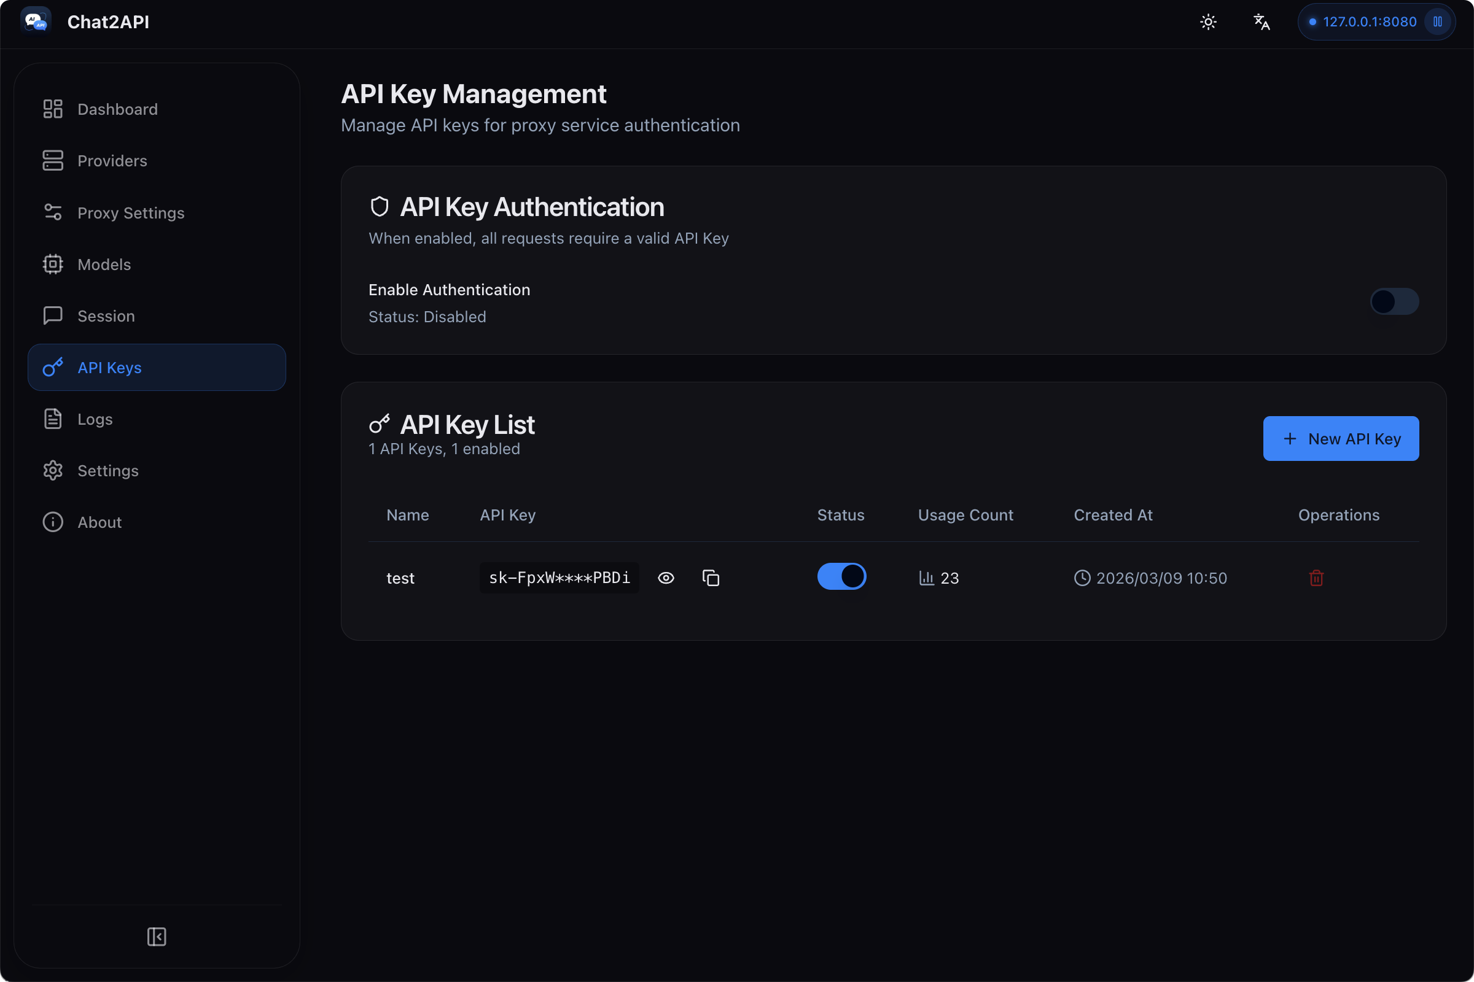Select API Keys in sidebar
The height and width of the screenshot is (982, 1474).
tap(157, 368)
